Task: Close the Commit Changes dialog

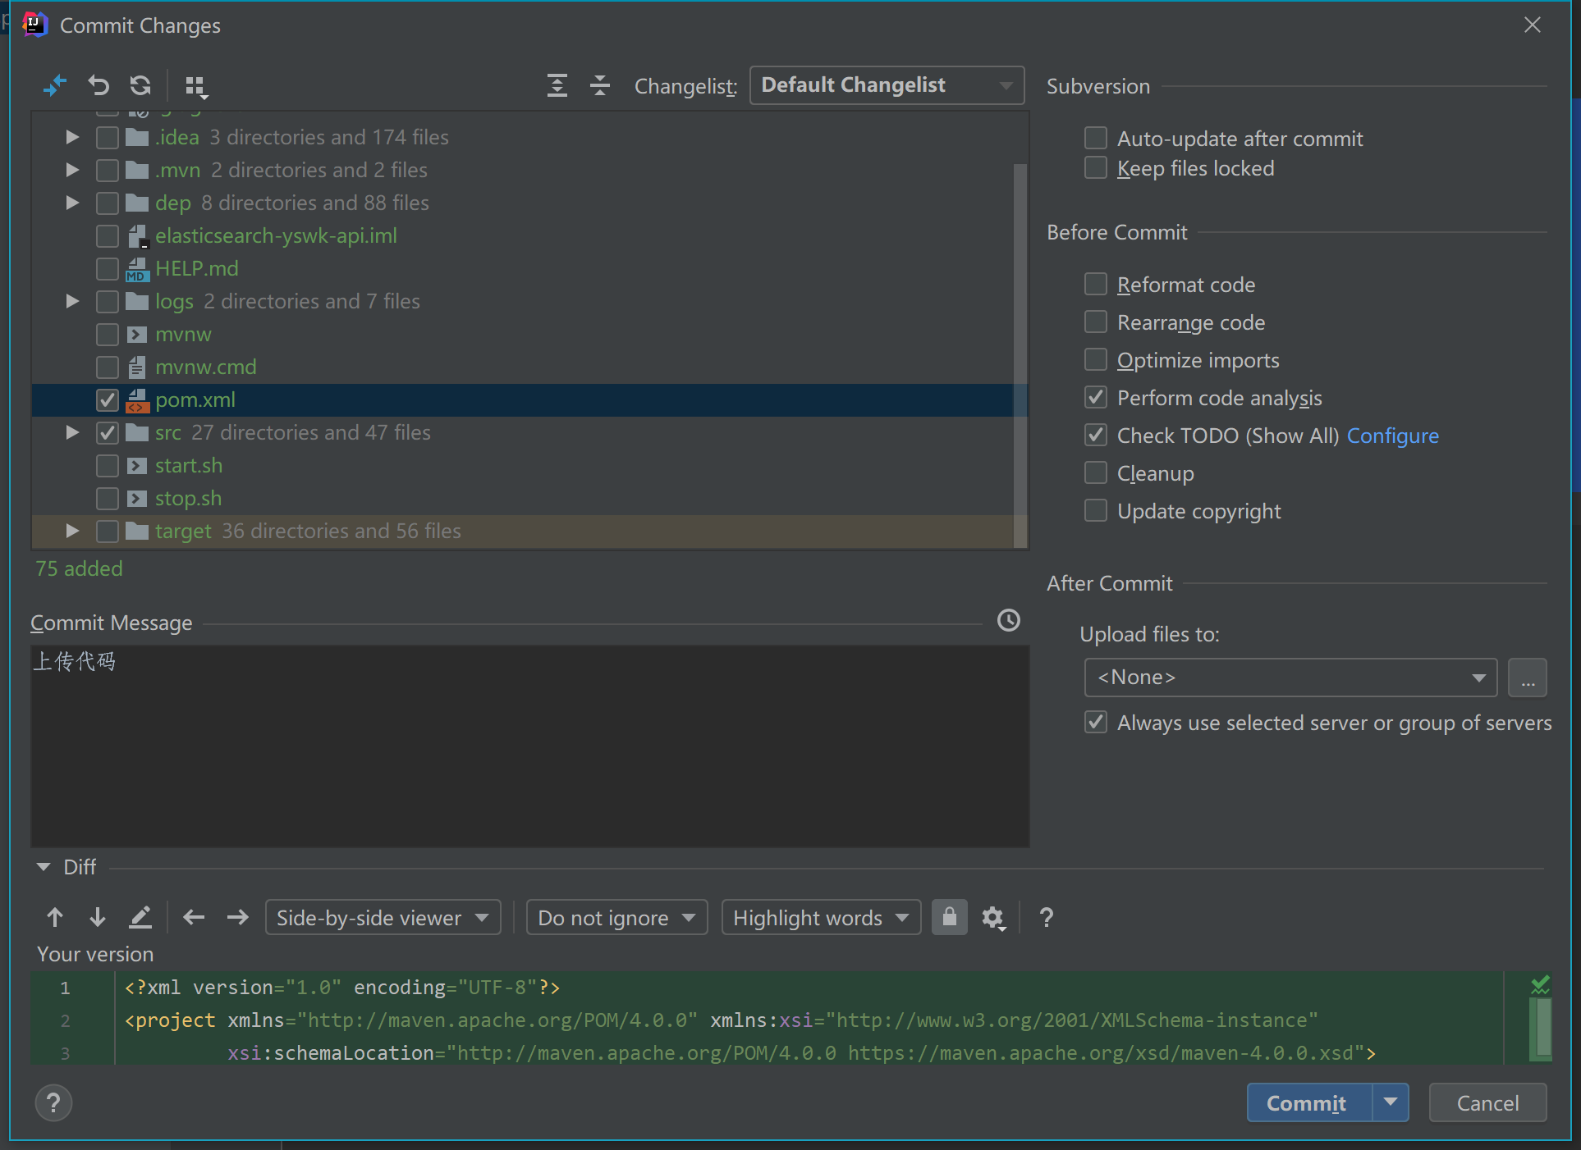Action: (1532, 25)
